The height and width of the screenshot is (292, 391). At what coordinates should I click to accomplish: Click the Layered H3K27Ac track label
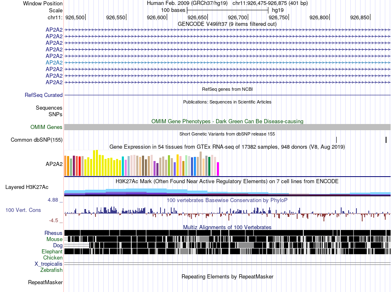[27, 187]
